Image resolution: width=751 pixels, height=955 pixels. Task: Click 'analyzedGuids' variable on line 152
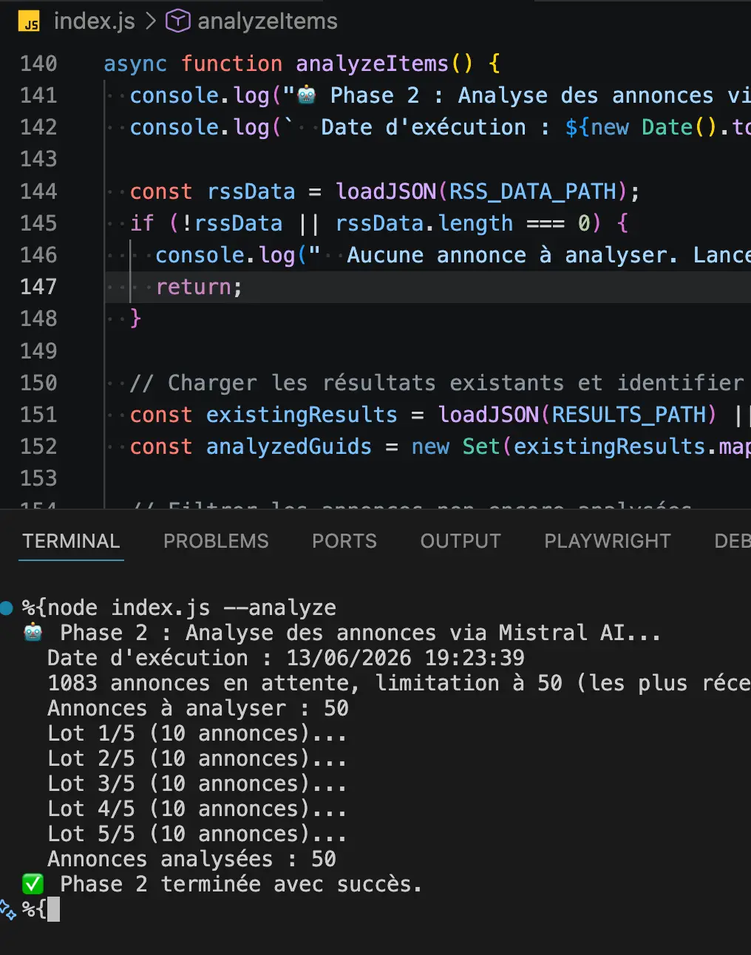(289, 446)
